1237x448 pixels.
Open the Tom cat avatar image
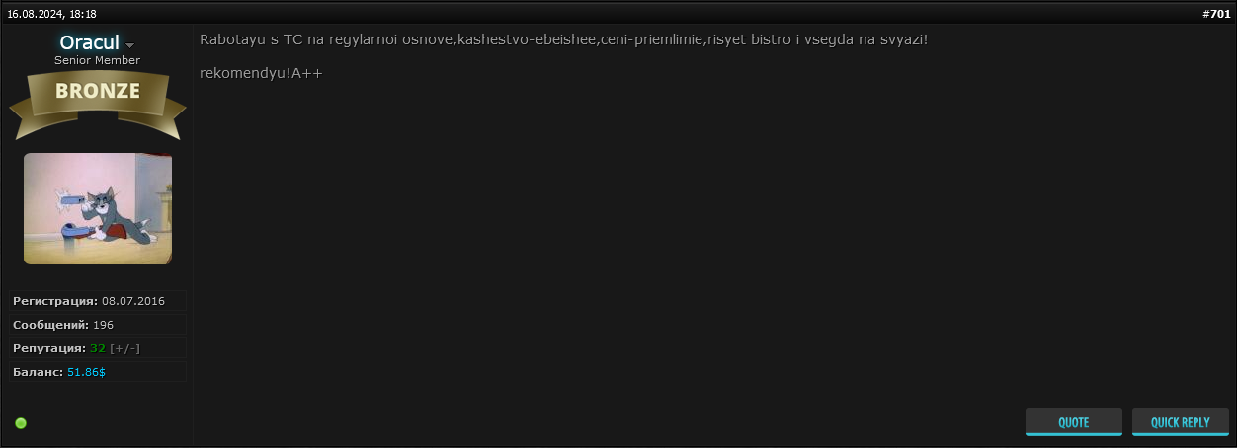coord(98,208)
